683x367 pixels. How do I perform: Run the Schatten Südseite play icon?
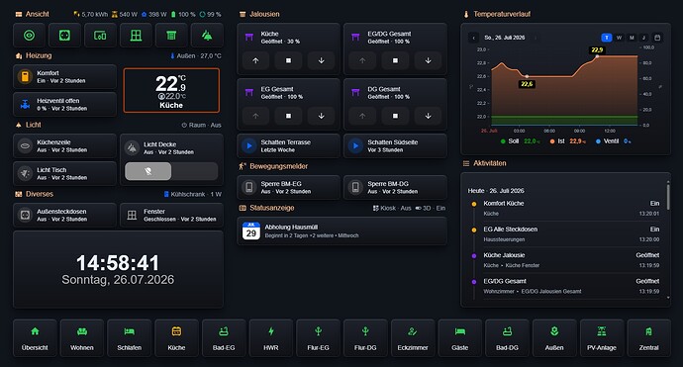pos(355,145)
